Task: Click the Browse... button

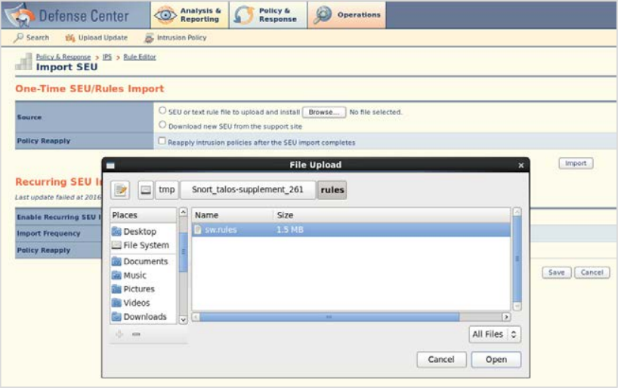Action: coord(324,112)
